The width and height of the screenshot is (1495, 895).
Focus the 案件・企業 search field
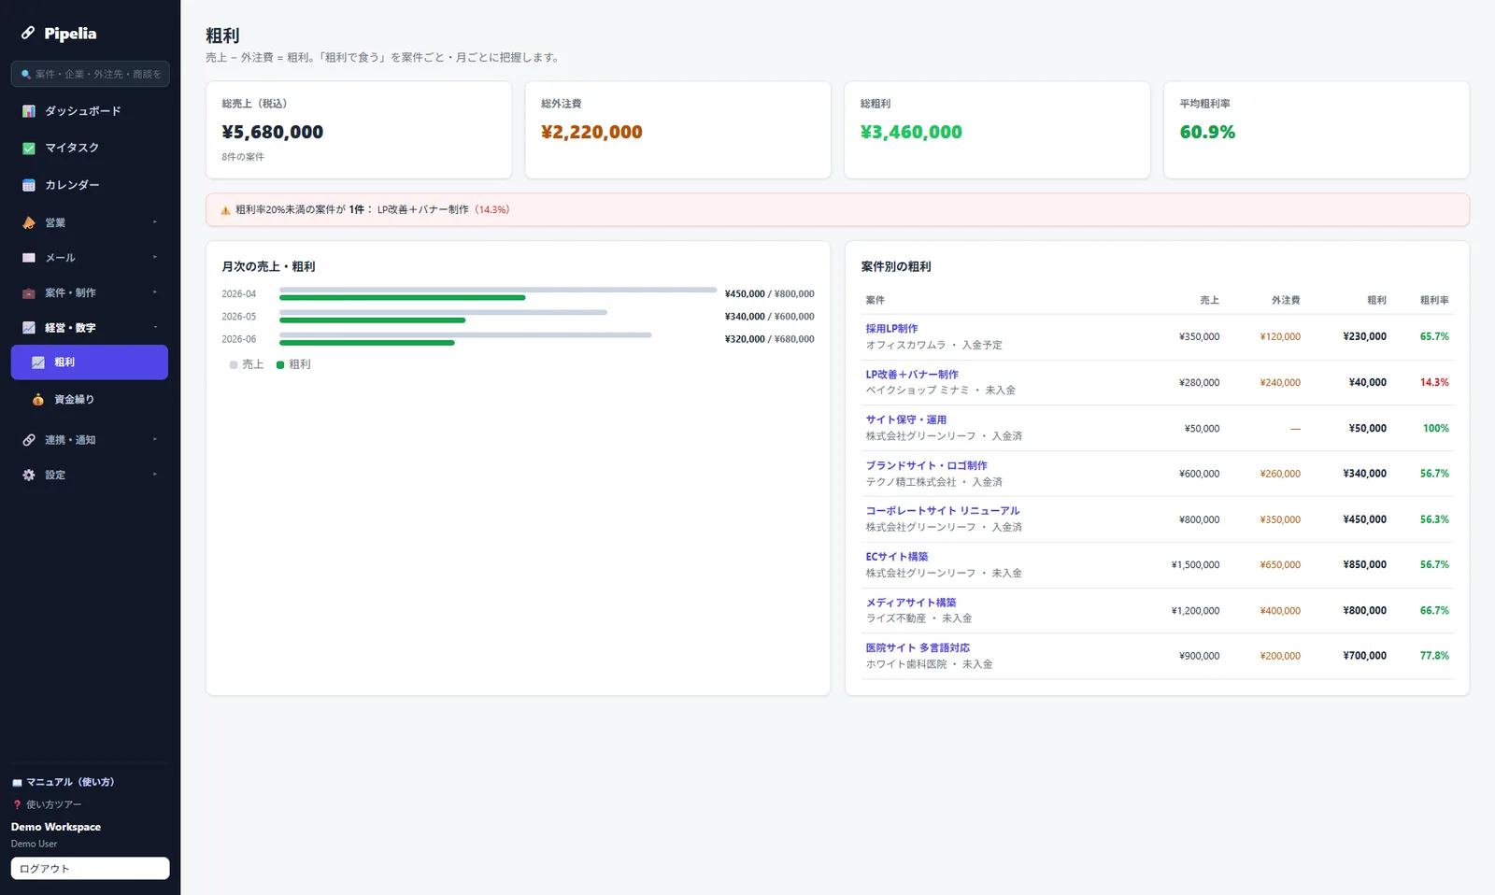tap(90, 74)
